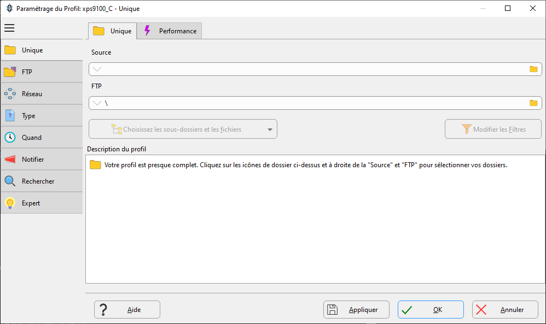546x324 pixels.
Task: Click the application icon in title bar
Action: point(9,8)
